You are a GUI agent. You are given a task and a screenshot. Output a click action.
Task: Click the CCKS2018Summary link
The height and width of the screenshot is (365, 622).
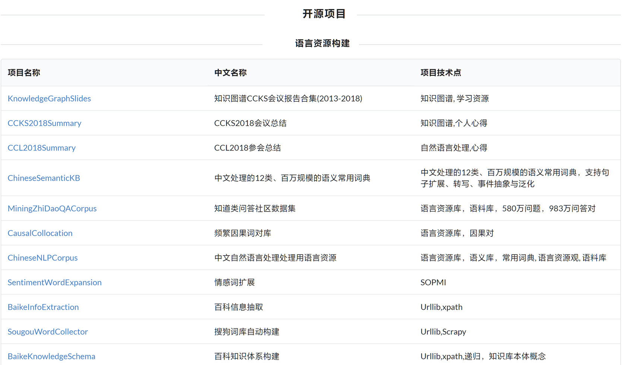pos(44,123)
